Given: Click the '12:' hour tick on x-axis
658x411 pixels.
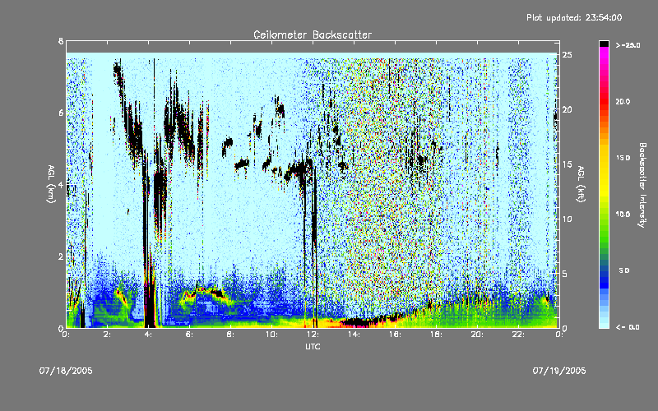Looking at the screenshot, I should [x=313, y=335].
